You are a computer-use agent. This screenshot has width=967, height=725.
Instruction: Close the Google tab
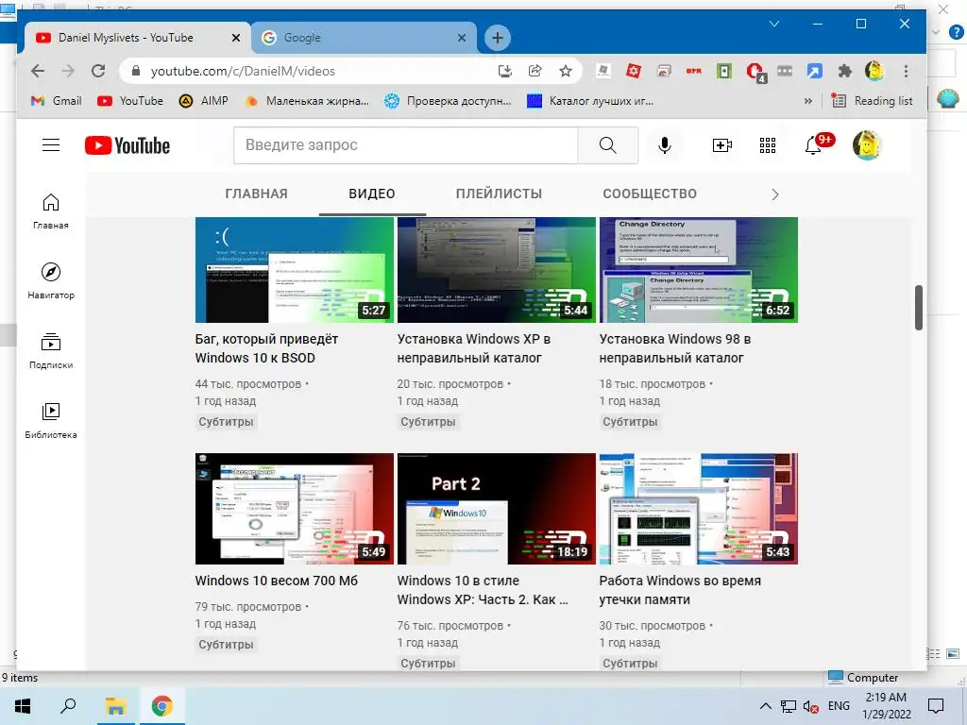coord(461,38)
